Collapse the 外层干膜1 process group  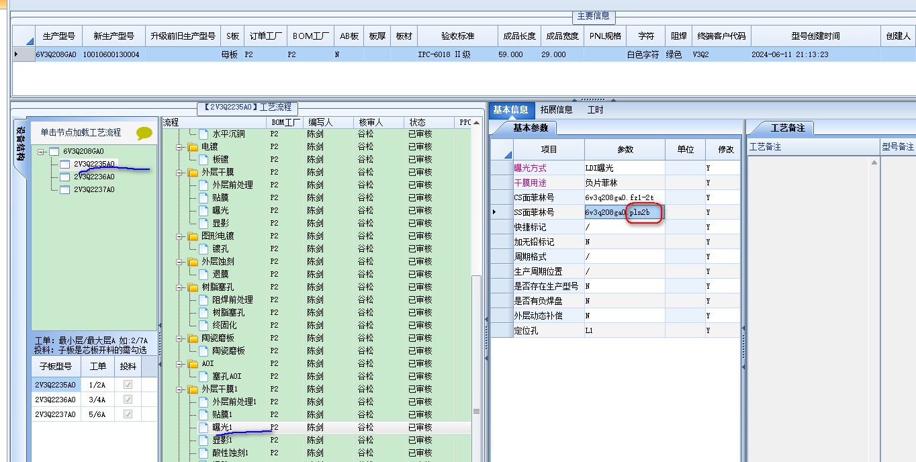[x=180, y=389]
